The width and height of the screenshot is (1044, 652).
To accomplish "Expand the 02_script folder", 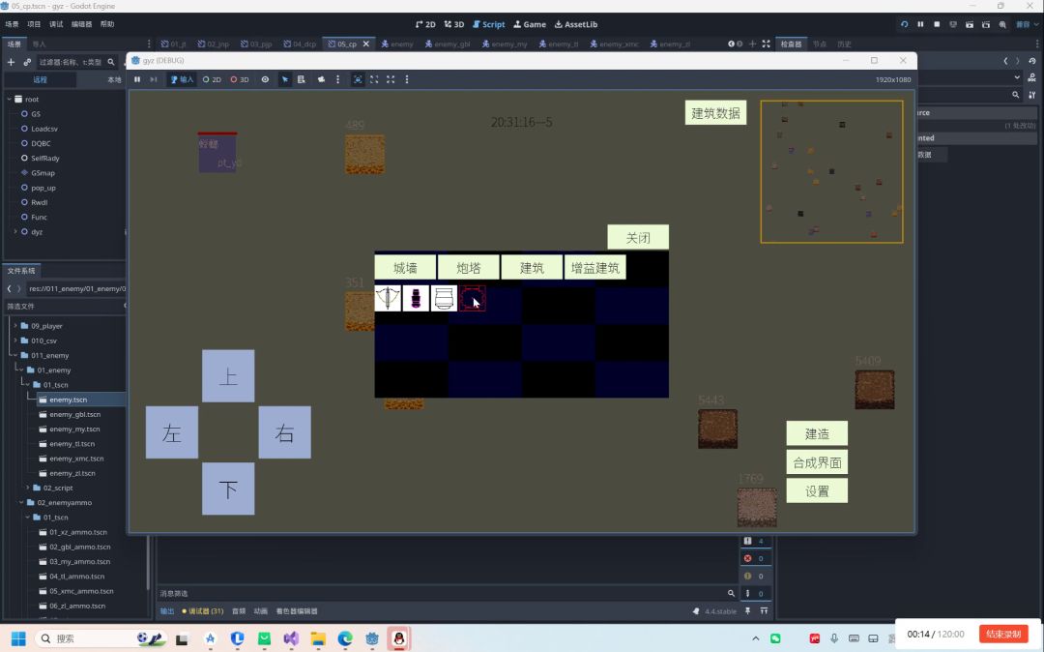I will pos(28,488).
